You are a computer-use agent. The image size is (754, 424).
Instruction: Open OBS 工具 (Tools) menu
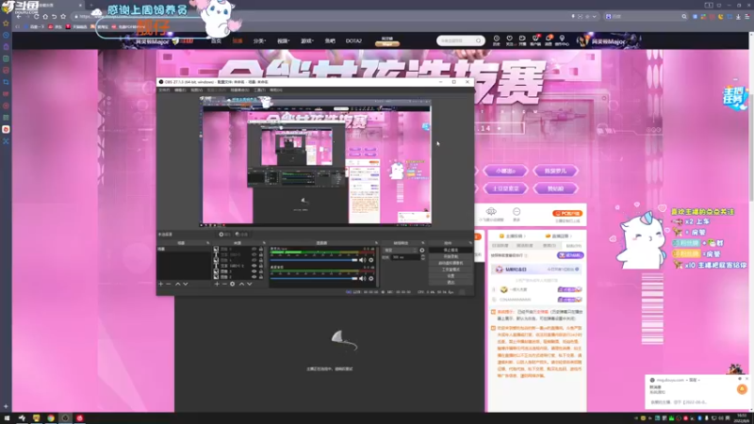(259, 90)
